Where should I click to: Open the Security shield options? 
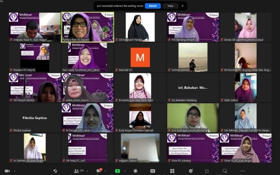tap(55, 171)
